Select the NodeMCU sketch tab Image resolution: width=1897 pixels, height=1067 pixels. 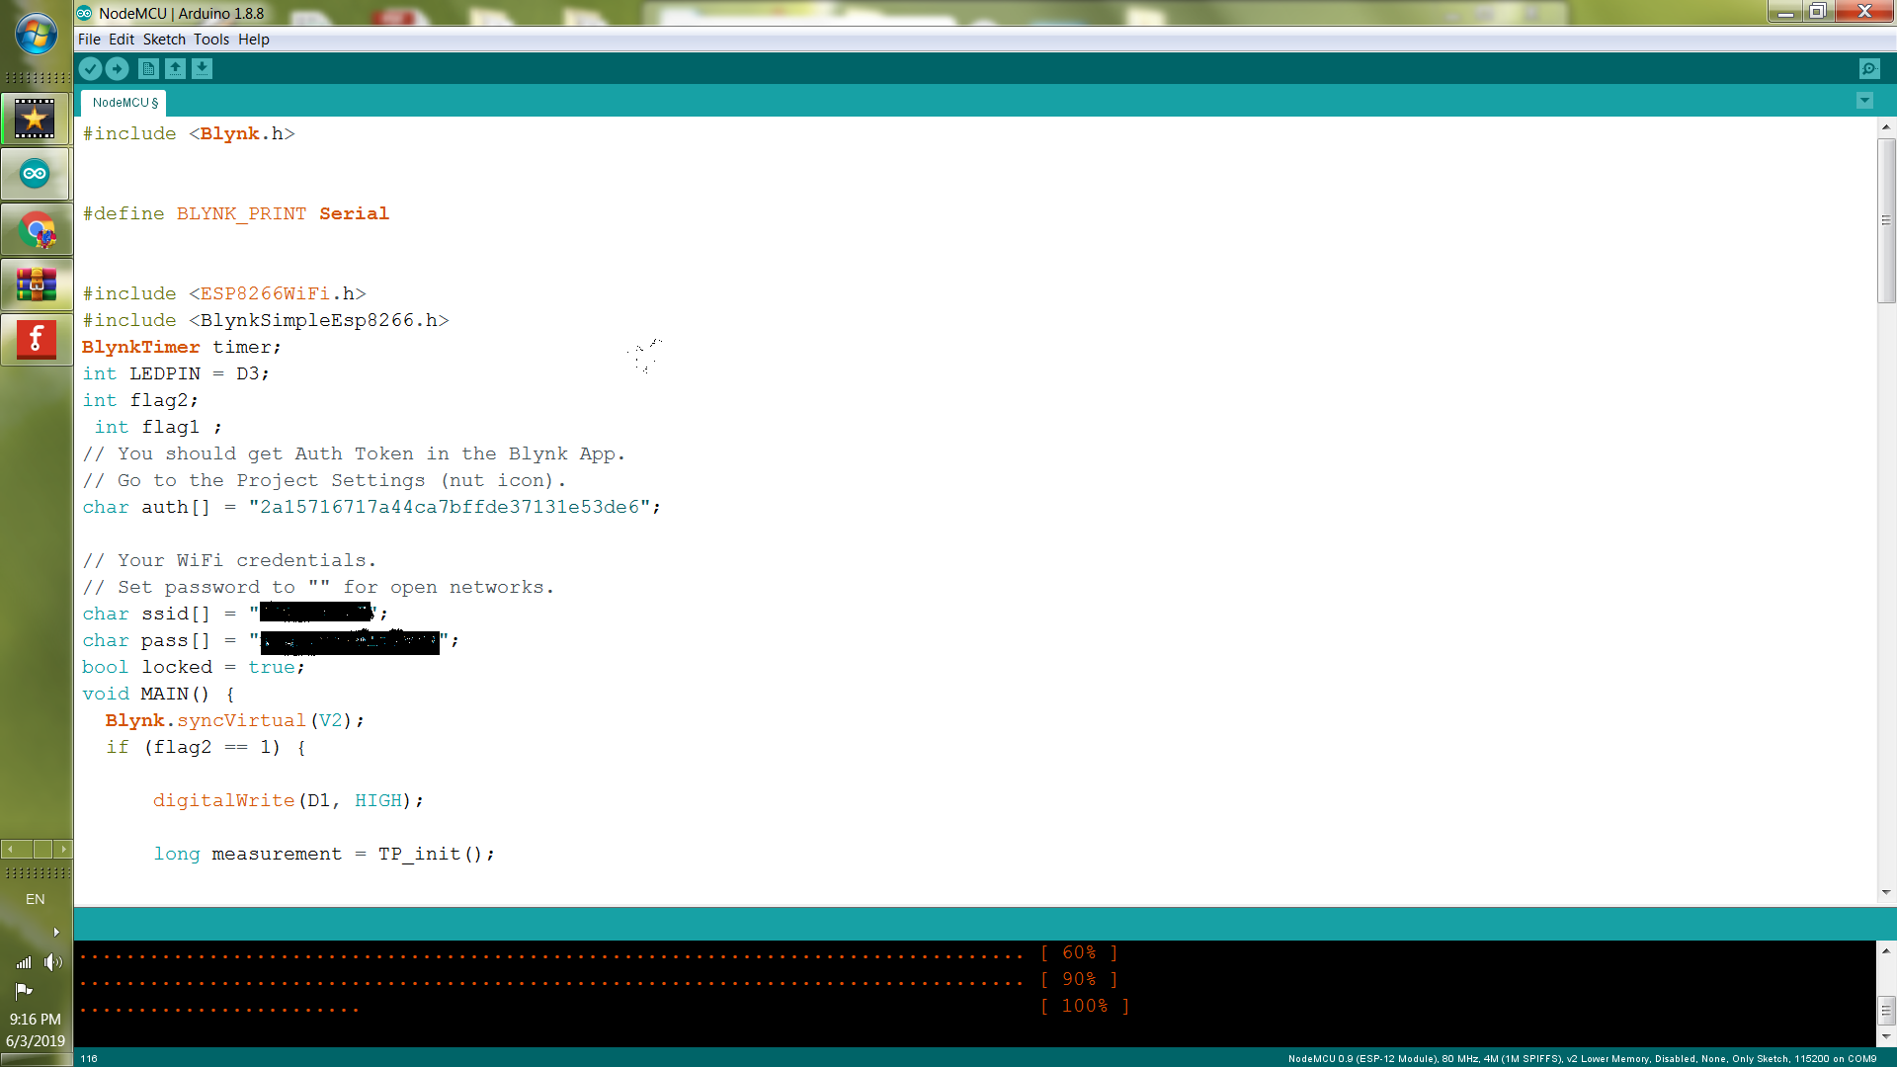123,102
